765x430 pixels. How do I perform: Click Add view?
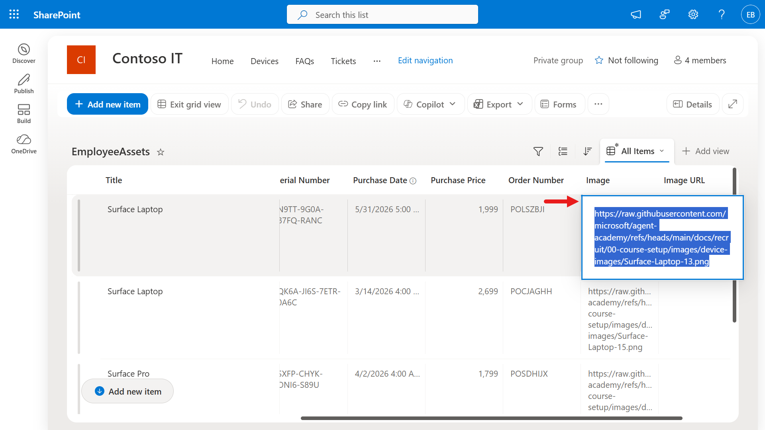point(706,151)
